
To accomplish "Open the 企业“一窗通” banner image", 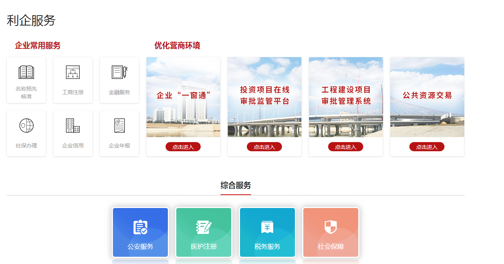I will point(183,97).
